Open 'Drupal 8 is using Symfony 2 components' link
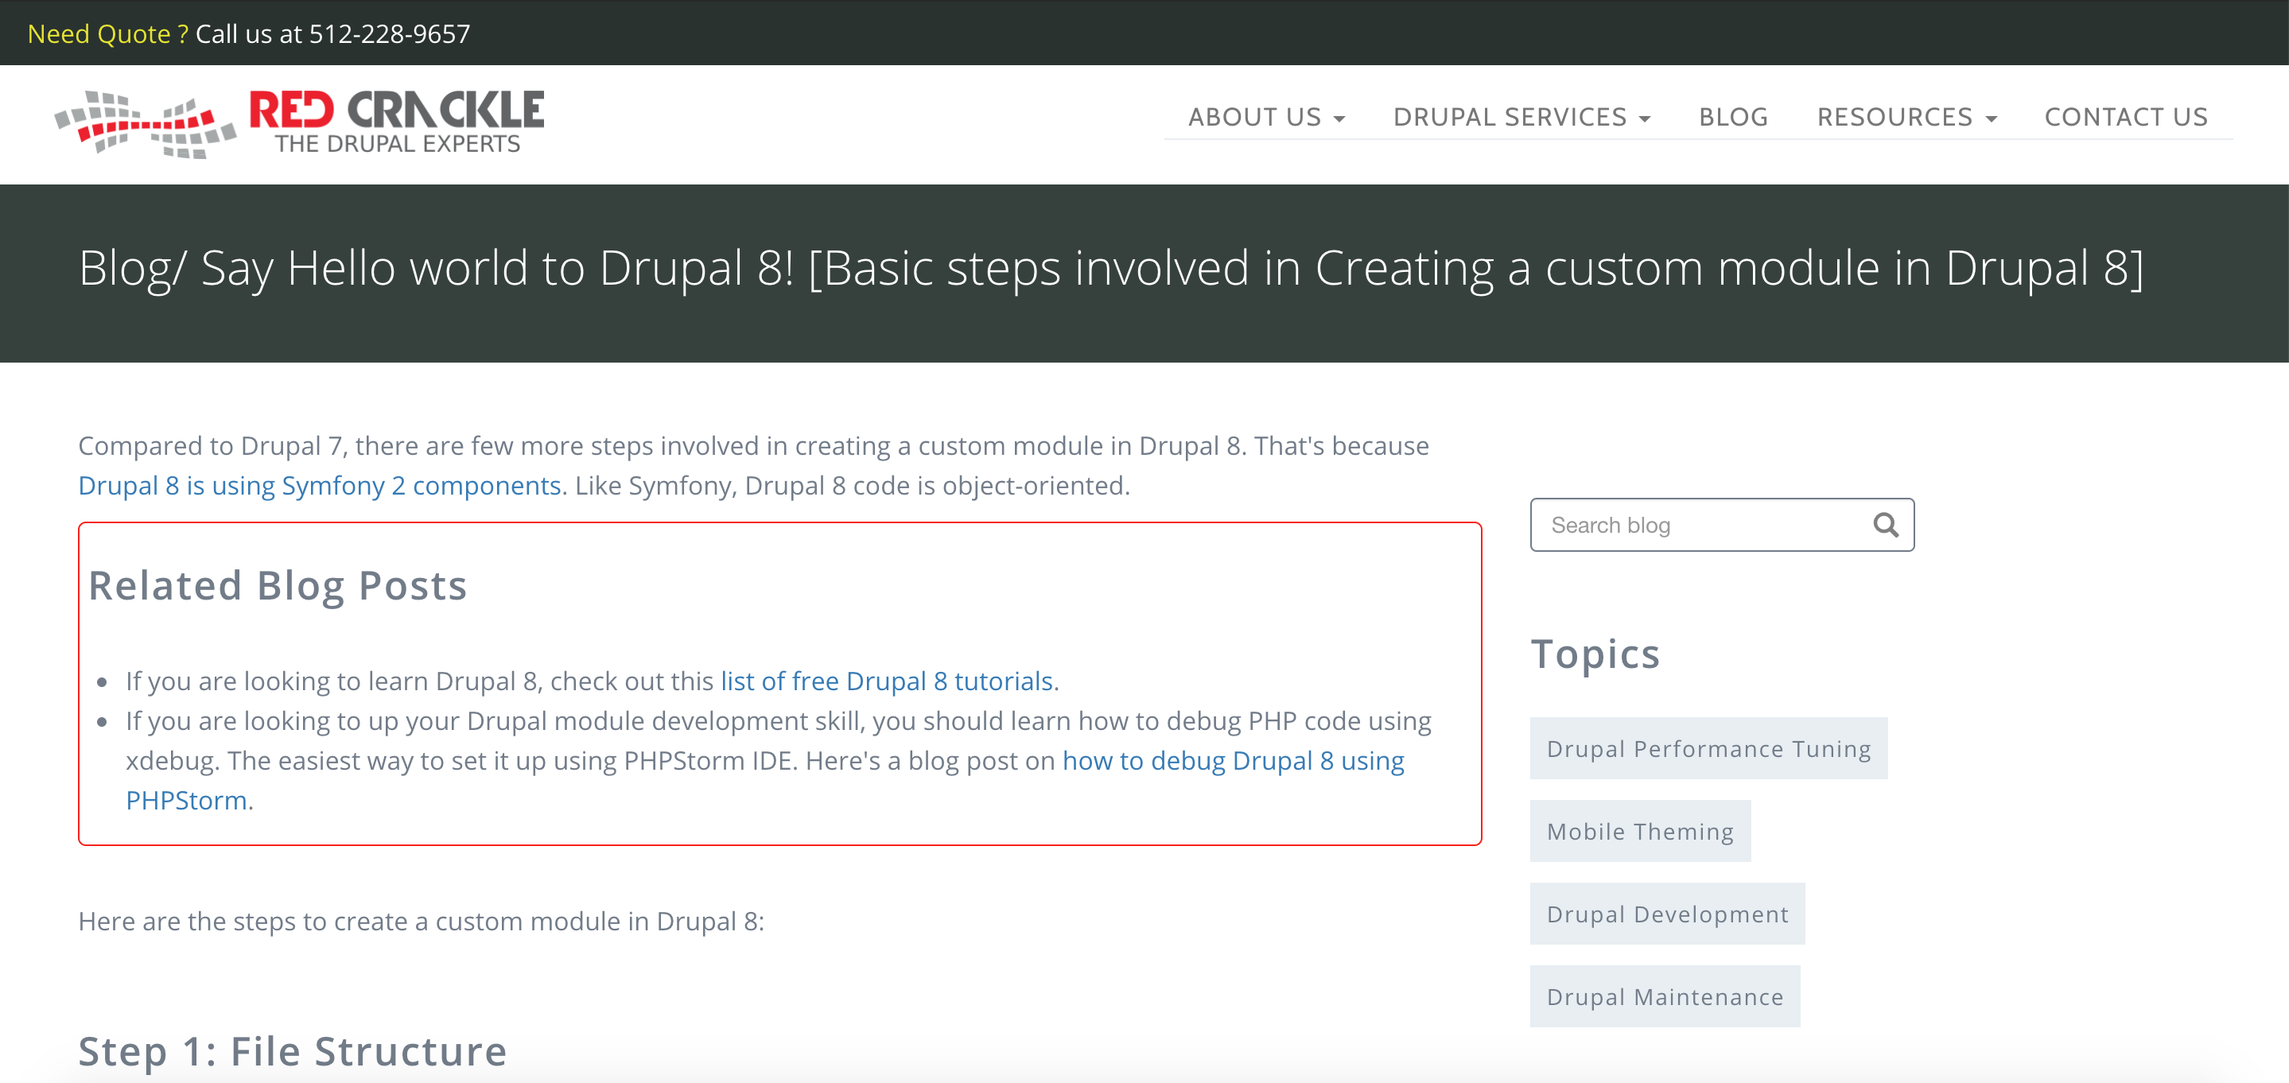This screenshot has height=1083, width=2289. click(320, 486)
